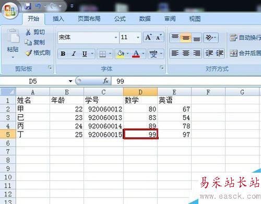Screen dimensions: 261x204
Task: Select cell with 数学
Action: pos(140,100)
